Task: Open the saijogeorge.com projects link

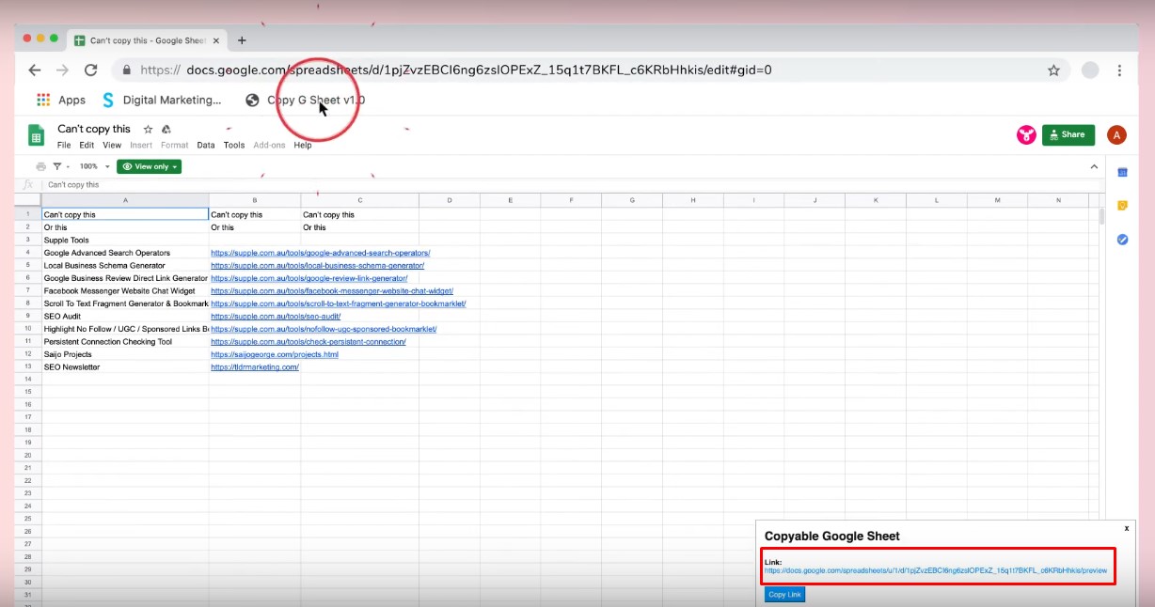Action: click(x=275, y=354)
